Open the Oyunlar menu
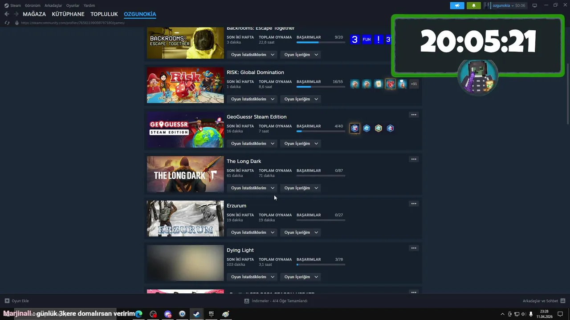 73,5
